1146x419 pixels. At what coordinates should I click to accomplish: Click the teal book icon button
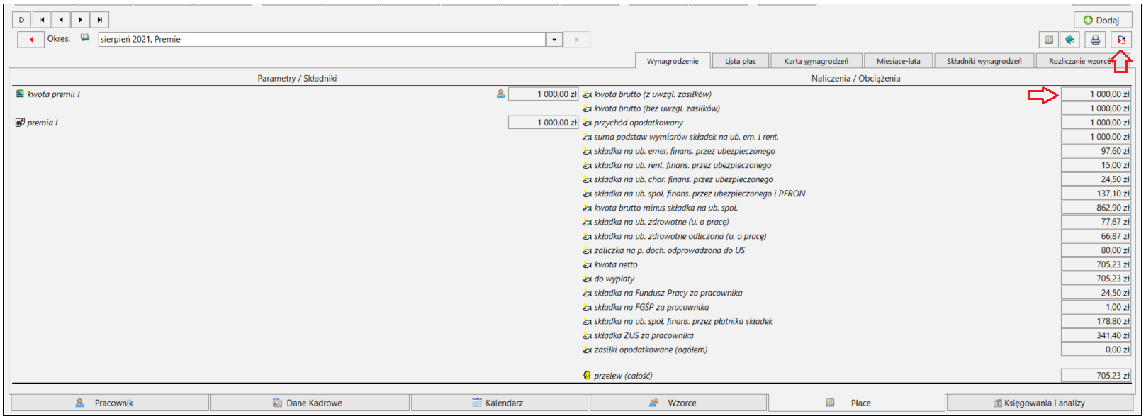point(1069,40)
